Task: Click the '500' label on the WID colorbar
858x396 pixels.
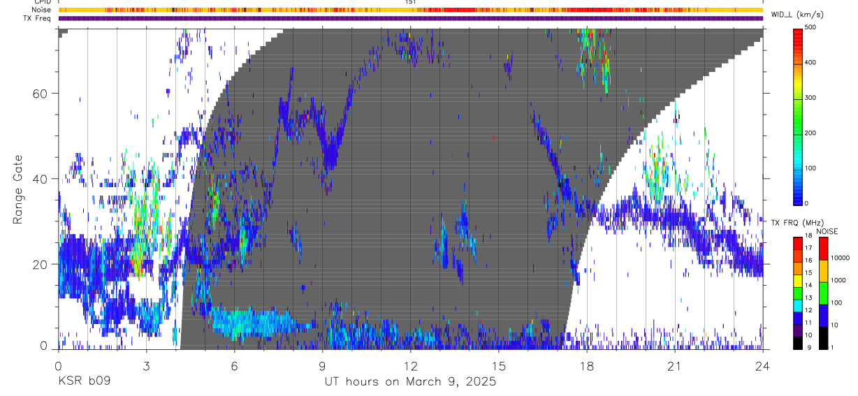Action: [x=812, y=27]
